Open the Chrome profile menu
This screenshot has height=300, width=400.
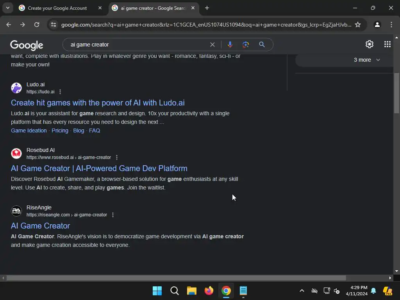[377, 25]
